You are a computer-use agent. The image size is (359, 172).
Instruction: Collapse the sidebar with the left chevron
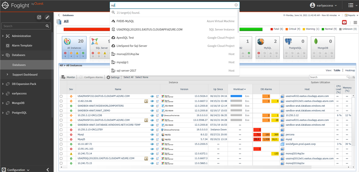[x=48, y=170]
